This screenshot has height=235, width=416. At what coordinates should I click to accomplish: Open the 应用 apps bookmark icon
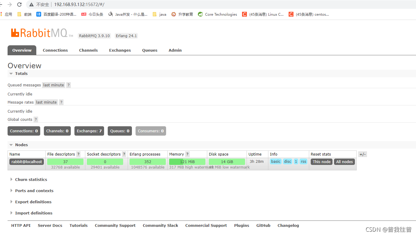click(1, 14)
